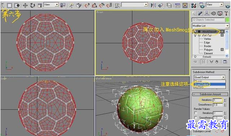
Task: Select the Element sub-object level
Action: (208, 53)
